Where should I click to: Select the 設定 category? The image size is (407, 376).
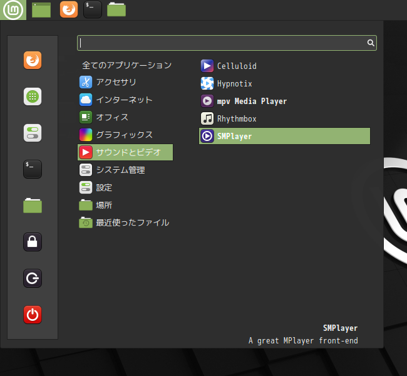pos(125,187)
